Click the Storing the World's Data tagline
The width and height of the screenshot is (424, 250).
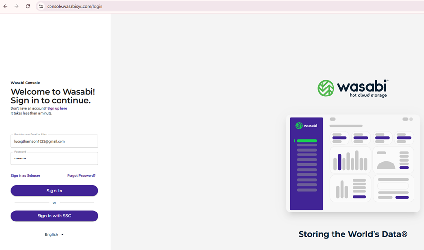(x=353, y=234)
